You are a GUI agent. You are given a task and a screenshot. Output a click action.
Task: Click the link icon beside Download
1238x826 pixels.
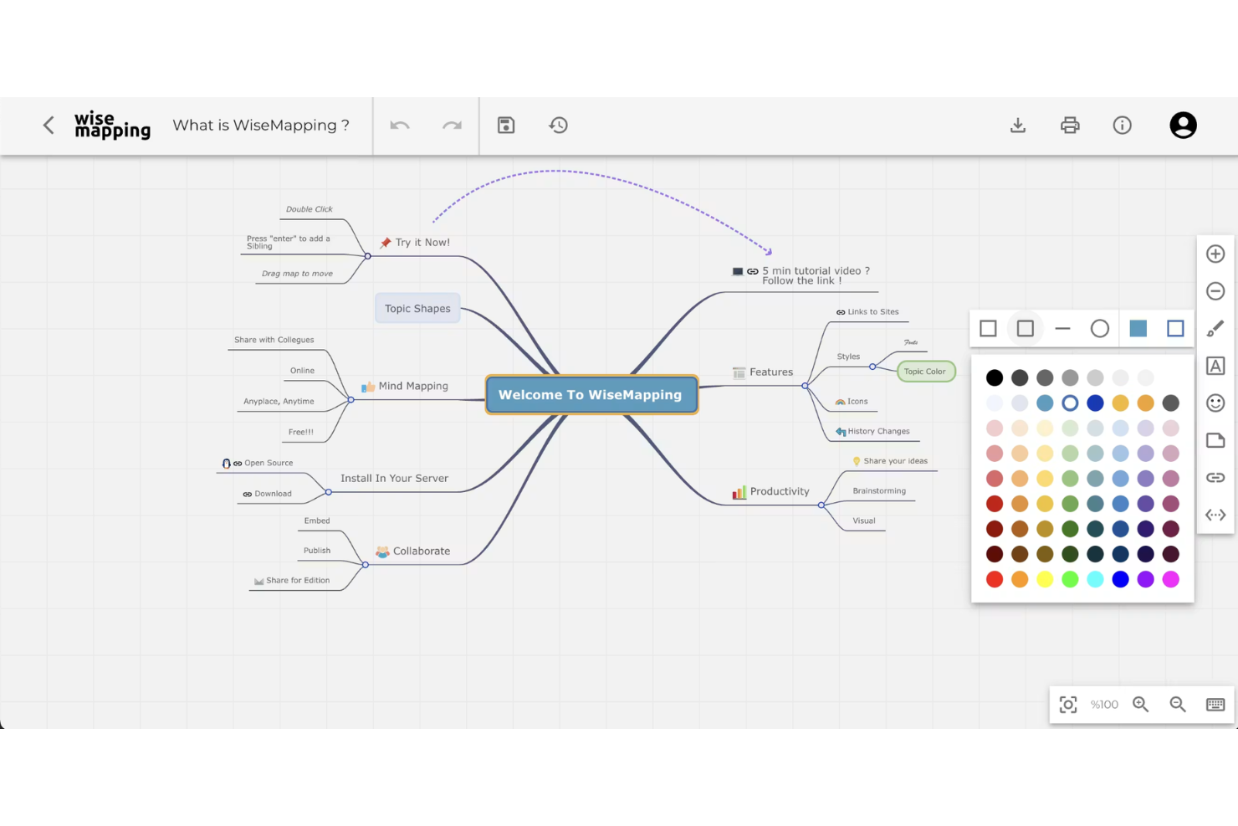248,495
